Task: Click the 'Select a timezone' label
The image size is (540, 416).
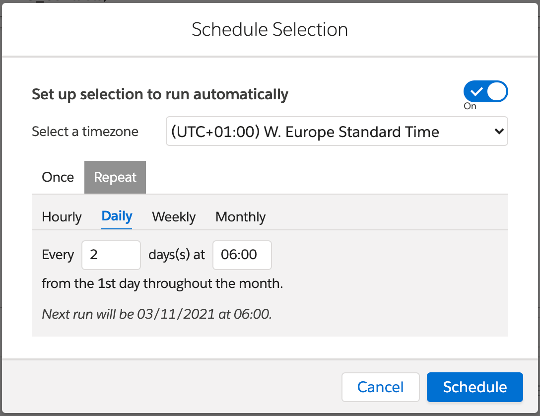Action: click(x=85, y=132)
